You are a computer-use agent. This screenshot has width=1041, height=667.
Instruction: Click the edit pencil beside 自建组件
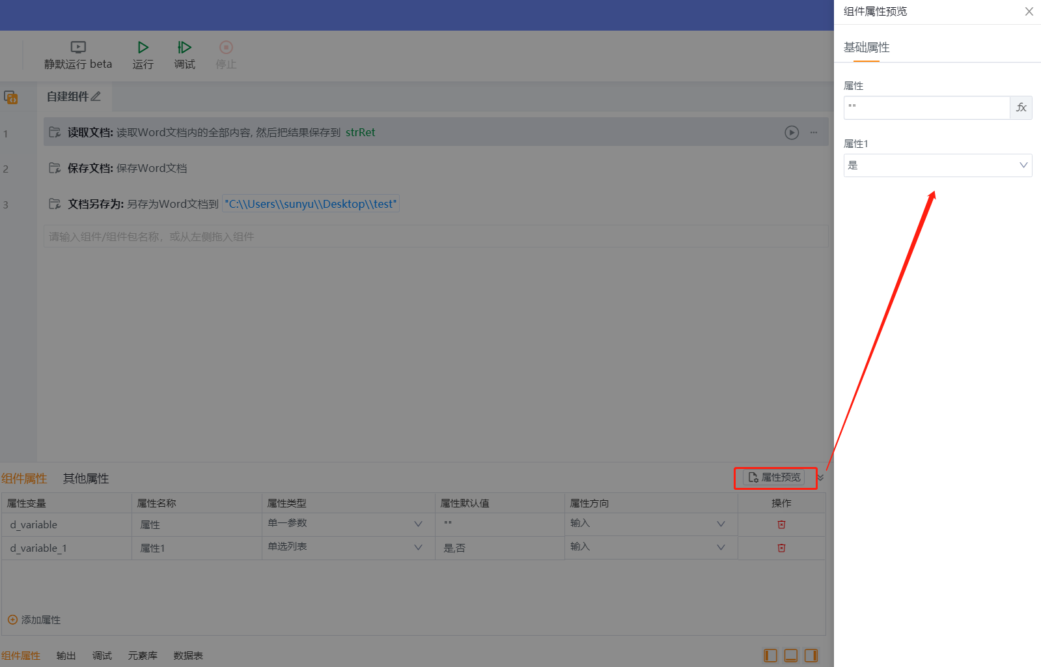[x=96, y=96]
